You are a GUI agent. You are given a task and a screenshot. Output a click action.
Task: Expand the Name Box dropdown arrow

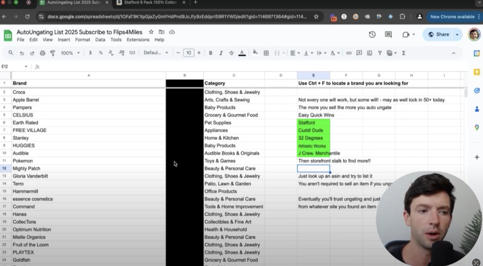click(x=26, y=67)
